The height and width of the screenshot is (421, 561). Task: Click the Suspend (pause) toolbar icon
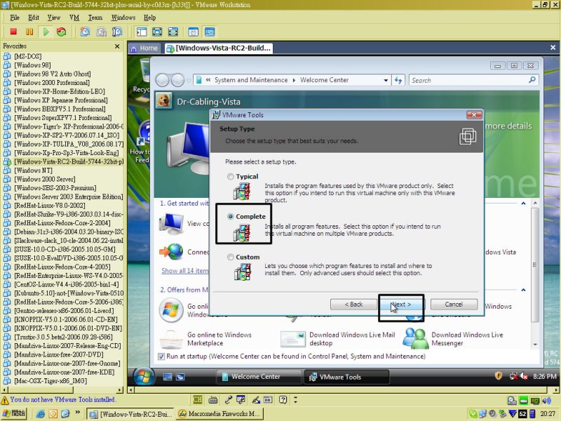point(29,32)
